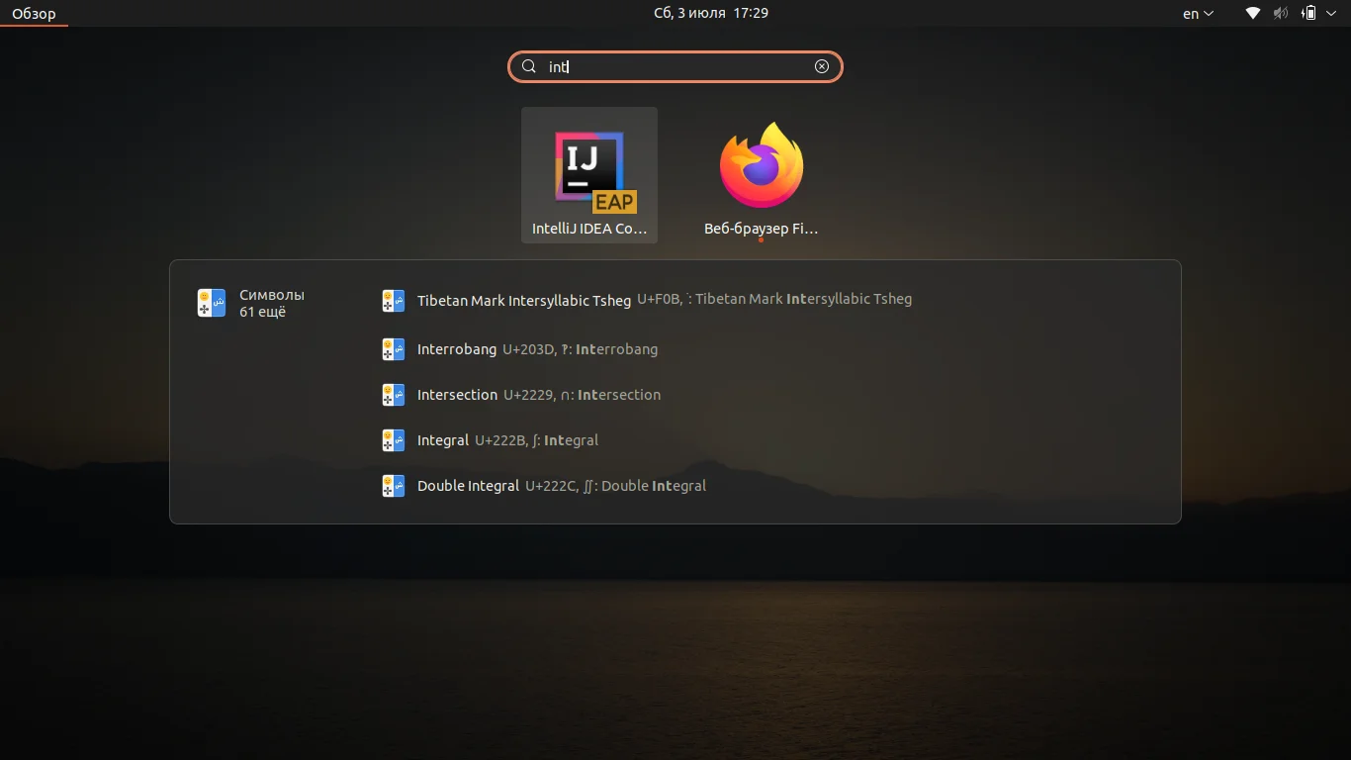
Task: Show the 61 ещё Символы results
Action: [x=251, y=303]
